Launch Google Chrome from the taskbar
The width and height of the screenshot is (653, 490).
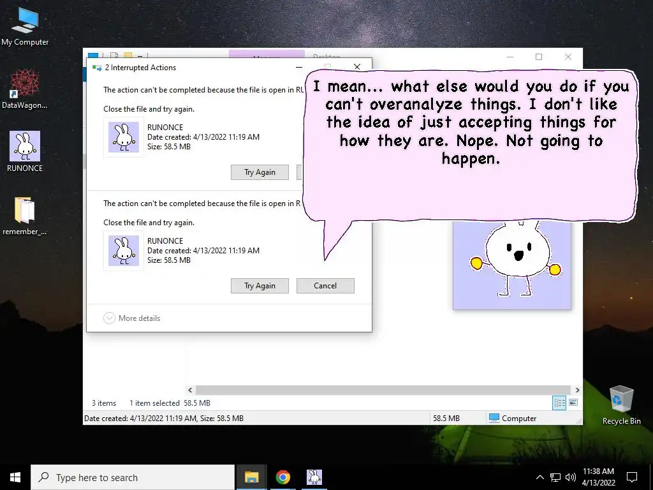tap(282, 477)
